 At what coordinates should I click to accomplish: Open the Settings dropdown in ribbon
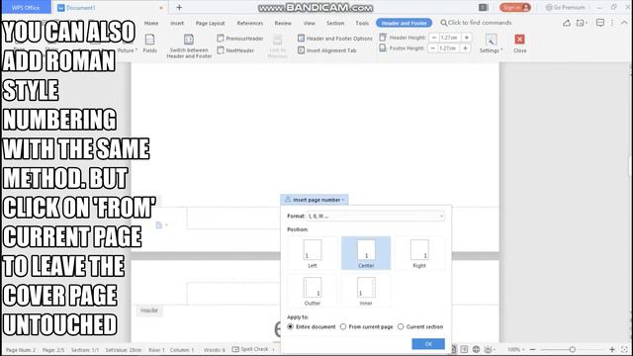[491, 44]
